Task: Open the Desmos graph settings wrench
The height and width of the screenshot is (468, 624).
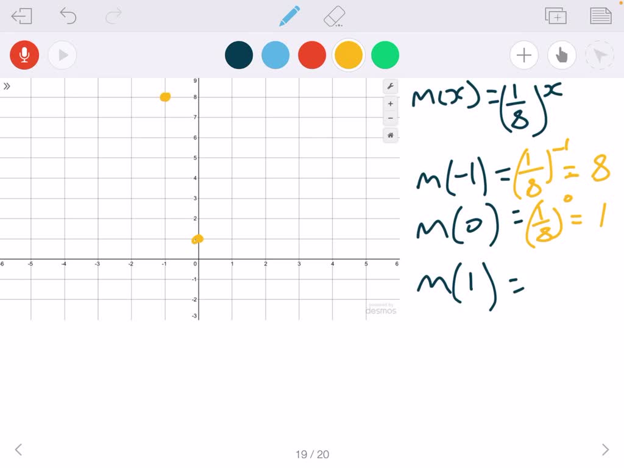Action: [390, 86]
